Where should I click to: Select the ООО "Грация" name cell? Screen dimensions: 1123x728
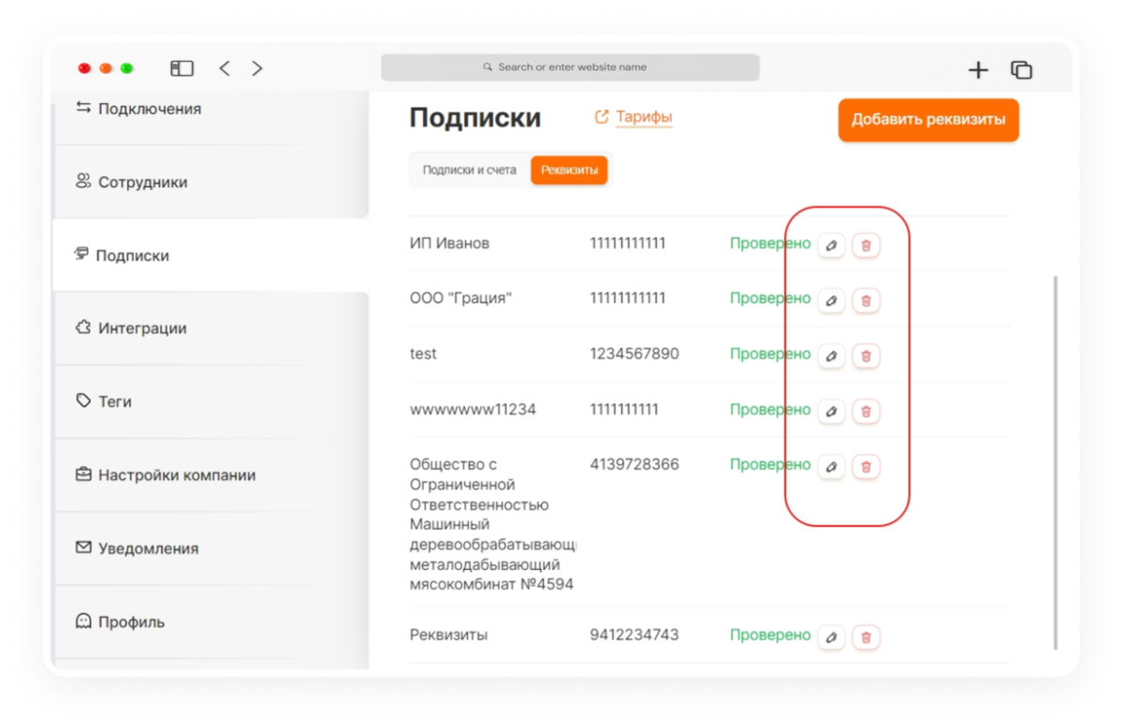pos(460,298)
